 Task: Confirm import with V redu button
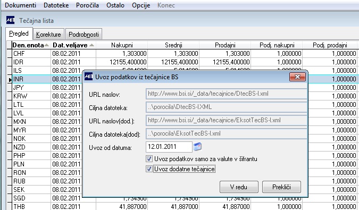pos(239,187)
